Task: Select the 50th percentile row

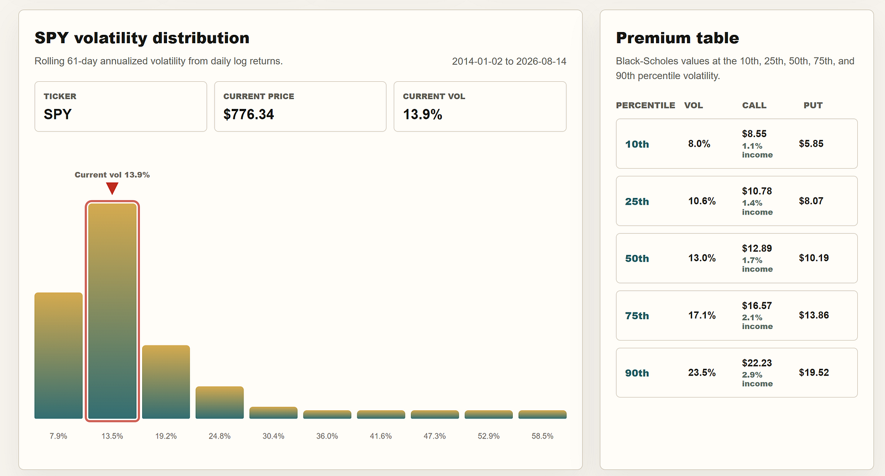Action: pos(737,258)
